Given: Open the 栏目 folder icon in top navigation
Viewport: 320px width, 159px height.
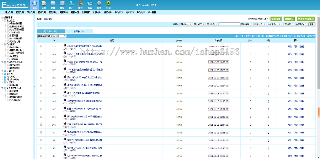Looking at the screenshot, I should (x=53, y=3).
